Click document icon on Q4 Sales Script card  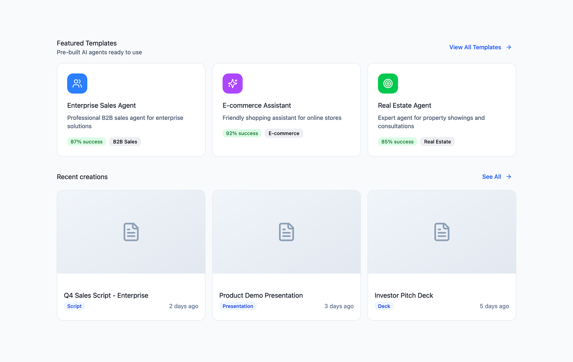click(131, 232)
